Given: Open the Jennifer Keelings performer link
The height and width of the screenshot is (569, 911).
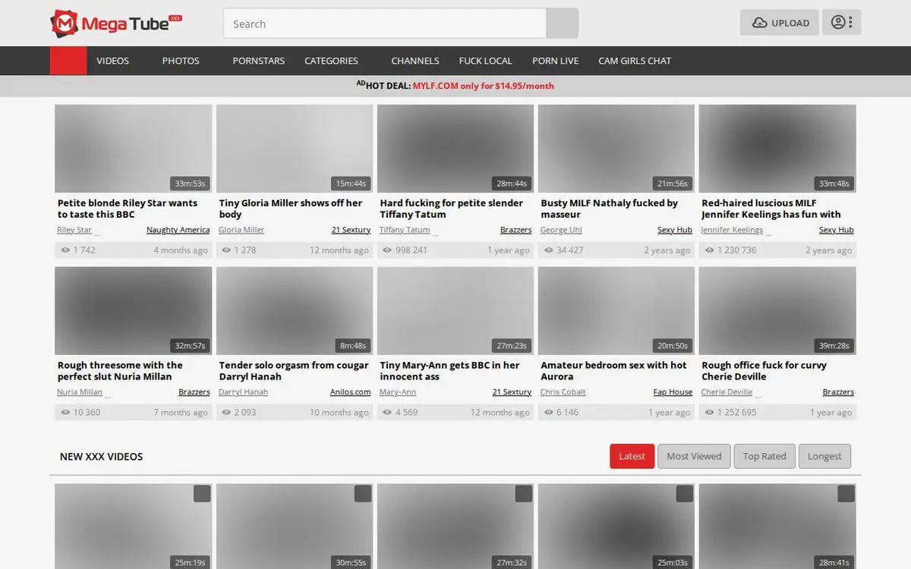Looking at the screenshot, I should (x=733, y=230).
